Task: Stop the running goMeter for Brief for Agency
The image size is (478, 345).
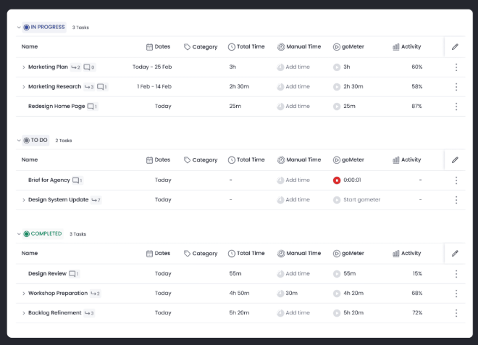Action: (x=337, y=180)
